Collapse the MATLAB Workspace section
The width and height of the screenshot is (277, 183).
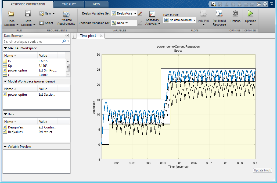coord(5,48)
